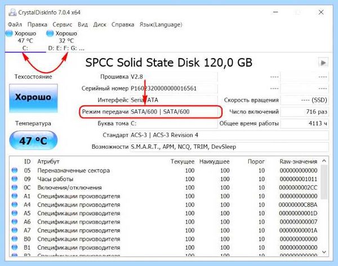Click the blue health dot of C: disk
This screenshot has height=266, width=338.
9,33
